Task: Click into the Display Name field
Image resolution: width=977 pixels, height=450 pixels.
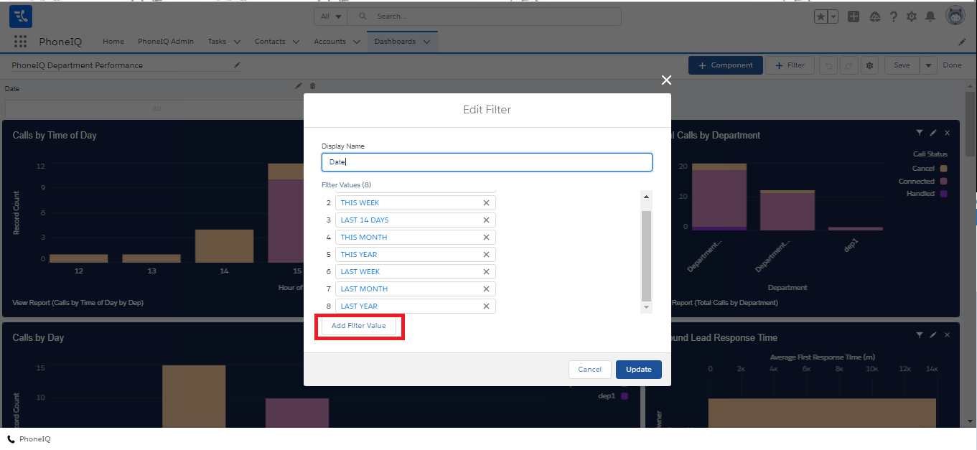Action: click(487, 162)
